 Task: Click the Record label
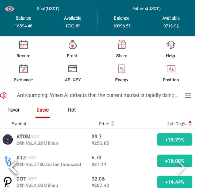pos(24,56)
